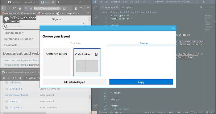216x114 pixels.
Task: Click the Apply button
Action: [x=141, y=82]
